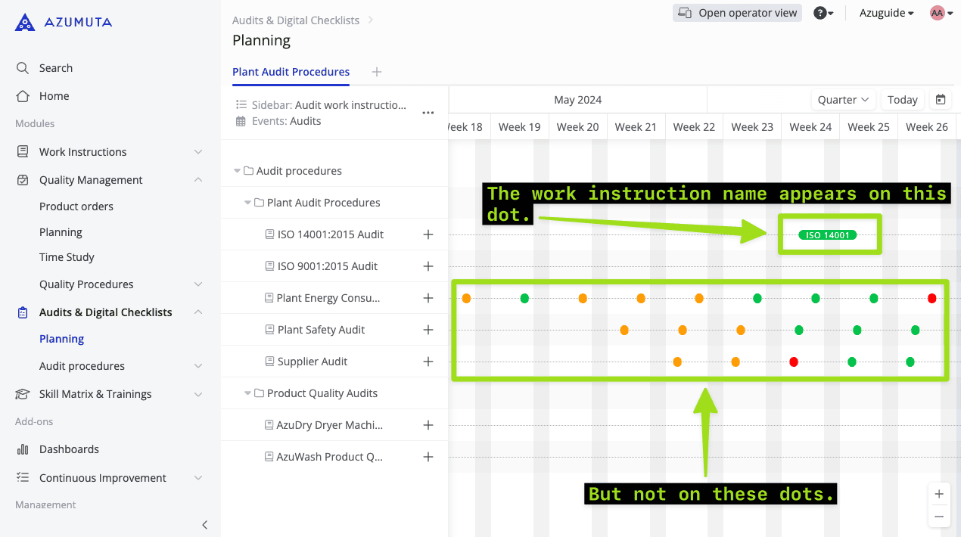Click the ISO 14001 event on timeline
Image resolution: width=961 pixels, height=537 pixels.
828,235
